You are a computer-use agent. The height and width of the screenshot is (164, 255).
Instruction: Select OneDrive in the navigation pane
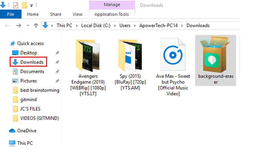click(x=27, y=131)
